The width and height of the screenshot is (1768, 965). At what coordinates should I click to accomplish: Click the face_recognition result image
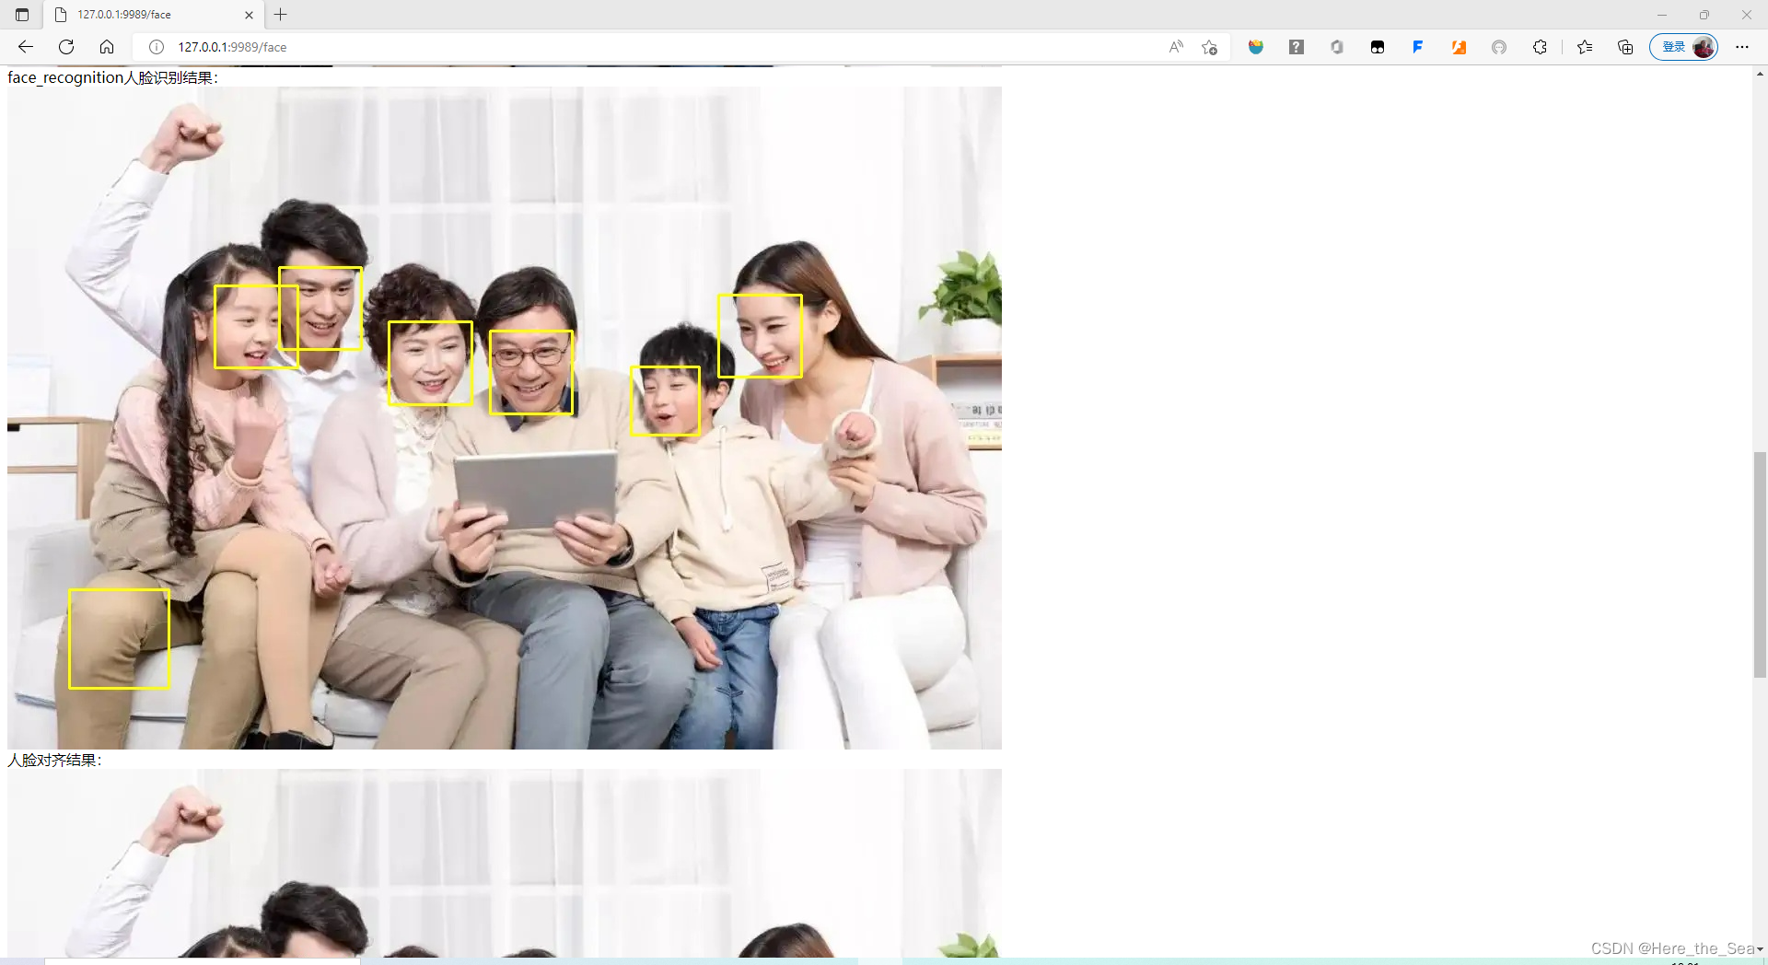505,418
